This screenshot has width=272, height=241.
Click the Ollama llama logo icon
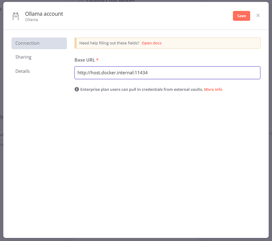16,16
